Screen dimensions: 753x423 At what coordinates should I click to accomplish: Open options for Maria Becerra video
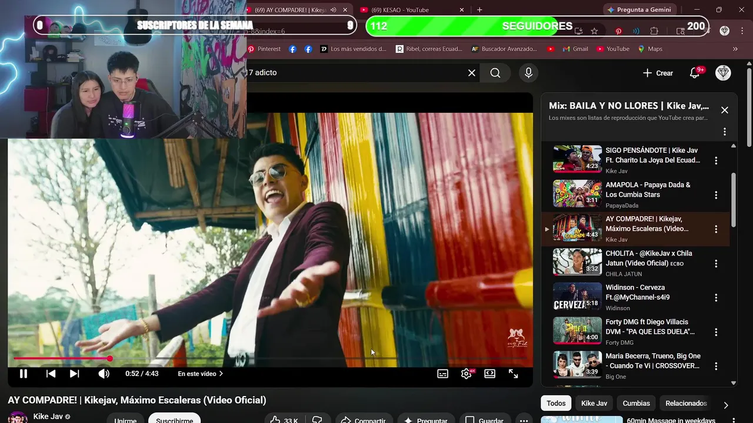click(x=716, y=366)
